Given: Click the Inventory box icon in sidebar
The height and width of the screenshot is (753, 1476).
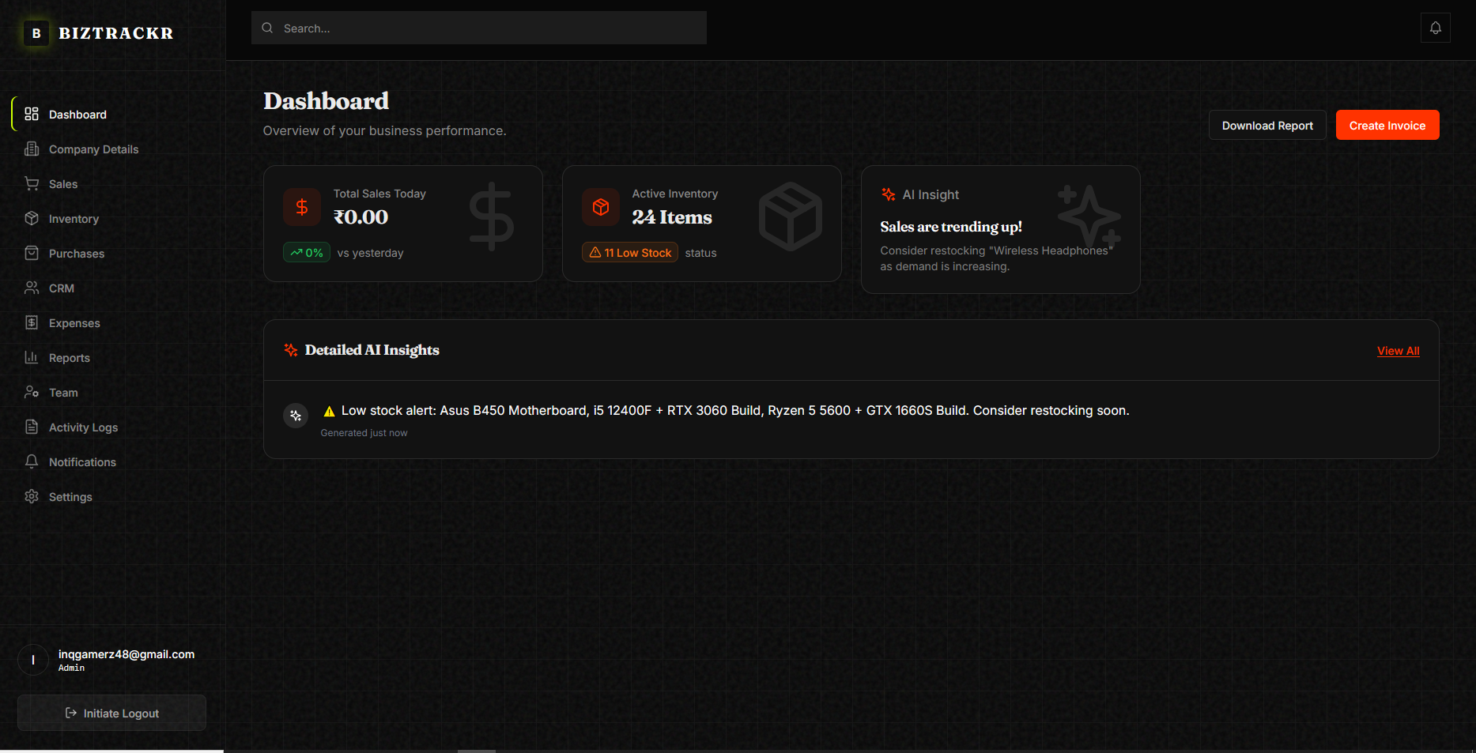Looking at the screenshot, I should click(32, 218).
